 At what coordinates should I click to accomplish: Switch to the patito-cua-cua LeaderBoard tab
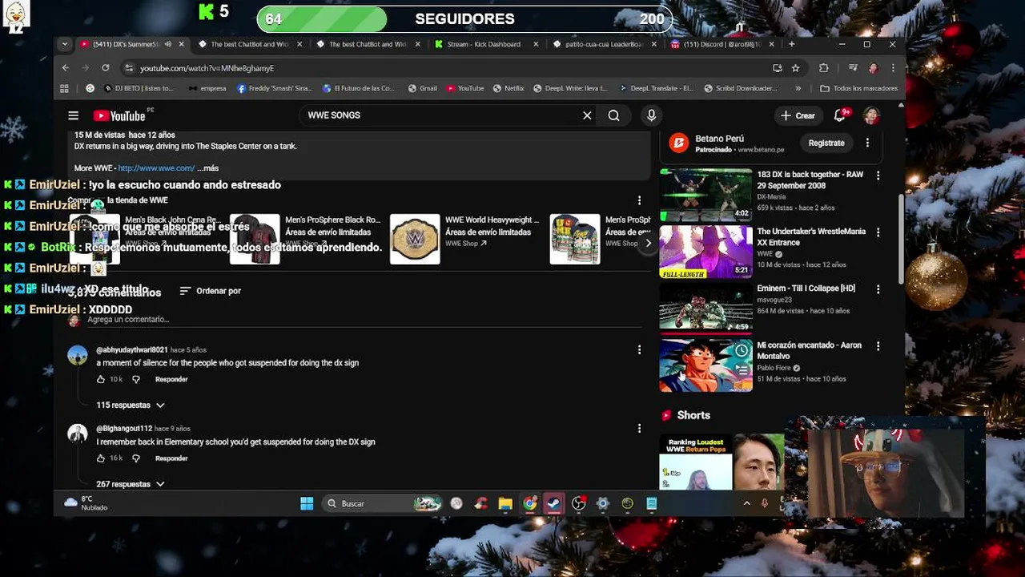click(x=603, y=44)
